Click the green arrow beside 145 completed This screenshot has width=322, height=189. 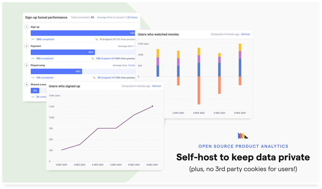(x=33, y=78)
